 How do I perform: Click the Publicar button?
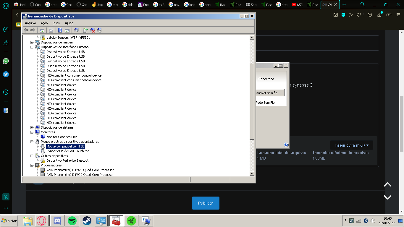pyautogui.click(x=206, y=203)
